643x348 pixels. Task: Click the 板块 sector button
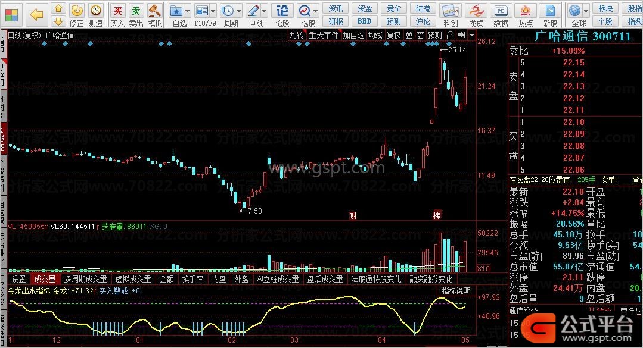click(605, 8)
